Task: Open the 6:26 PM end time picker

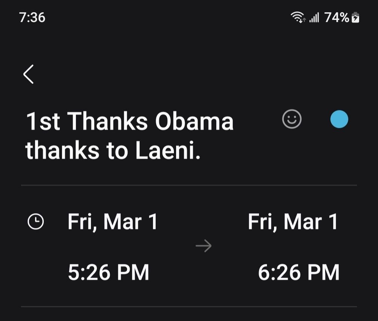Action: [x=299, y=273]
